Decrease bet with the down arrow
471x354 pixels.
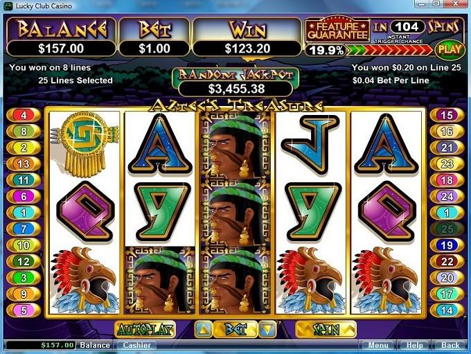click(267, 330)
